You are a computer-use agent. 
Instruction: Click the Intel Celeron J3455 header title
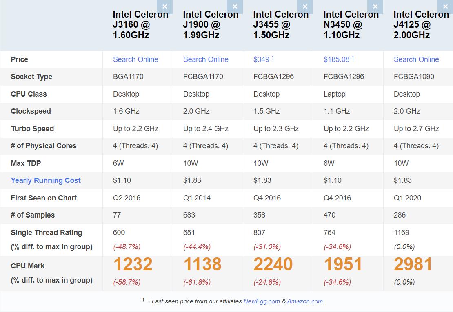pos(281,24)
